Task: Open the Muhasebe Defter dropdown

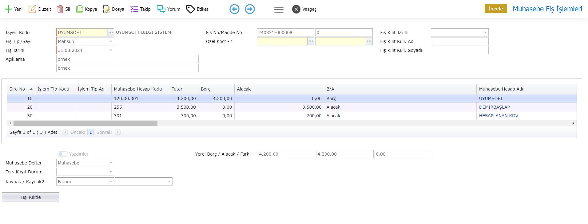Action: 111,163
